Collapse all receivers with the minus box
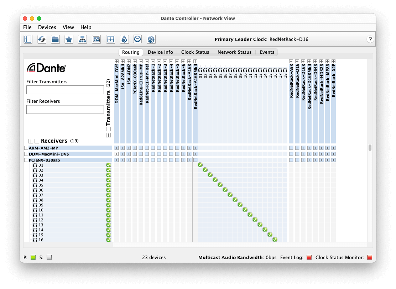 click(x=37, y=141)
